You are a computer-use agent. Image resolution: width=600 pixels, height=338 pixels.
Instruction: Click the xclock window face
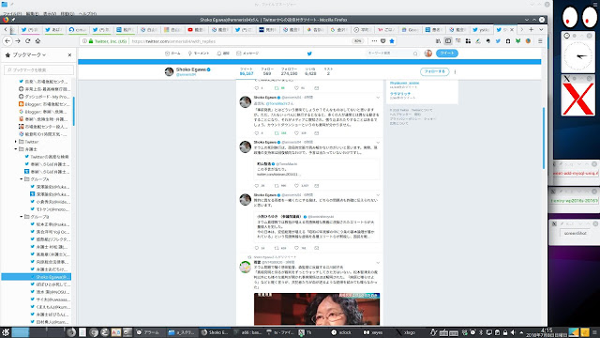click(577, 56)
